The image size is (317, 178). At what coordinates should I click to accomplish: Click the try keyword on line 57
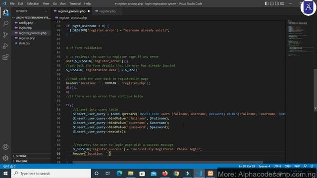(x=69, y=105)
